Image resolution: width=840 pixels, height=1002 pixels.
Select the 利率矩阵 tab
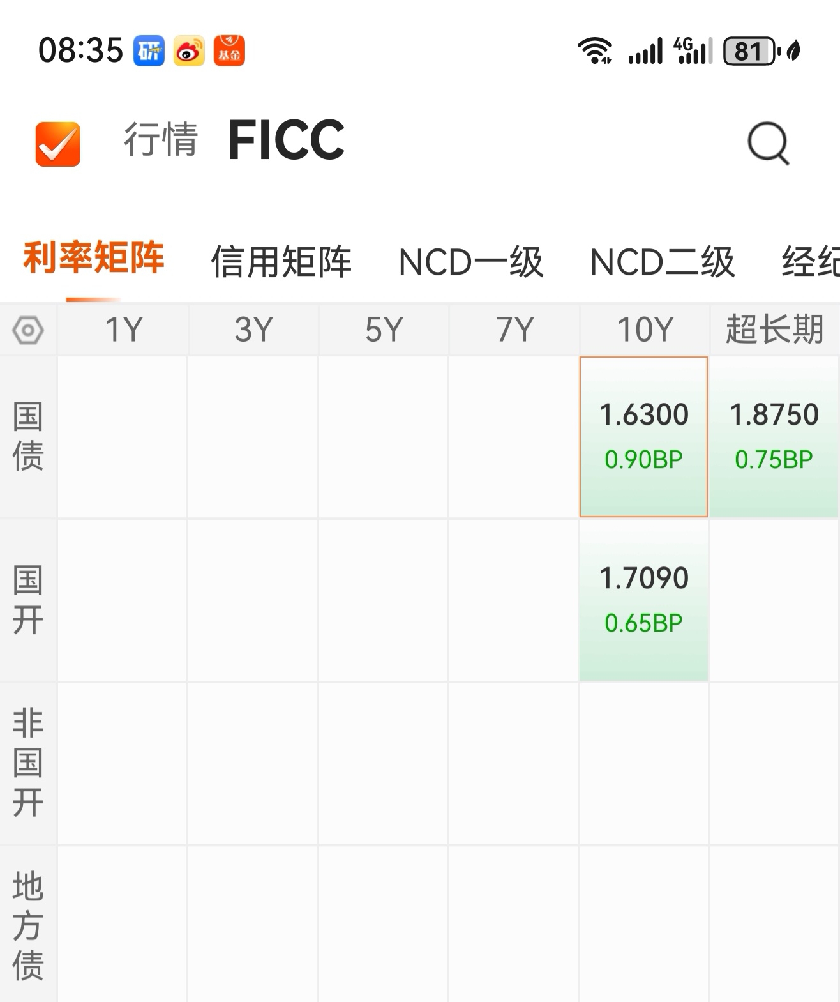94,258
